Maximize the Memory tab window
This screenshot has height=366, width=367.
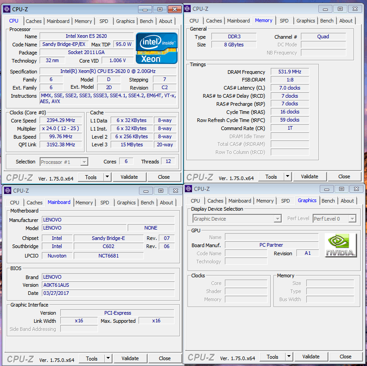[x=340, y=9]
